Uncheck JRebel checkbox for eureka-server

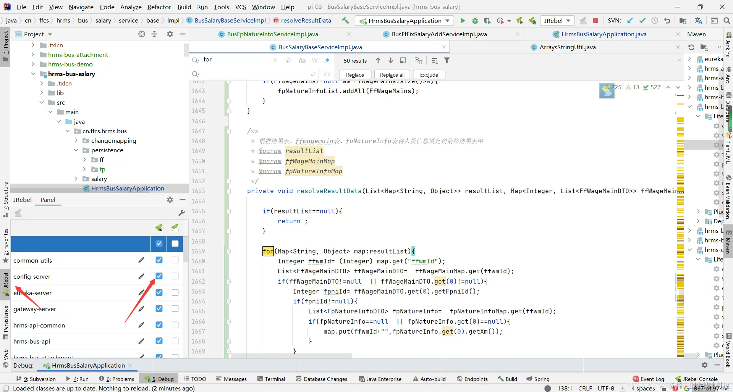coord(159,292)
